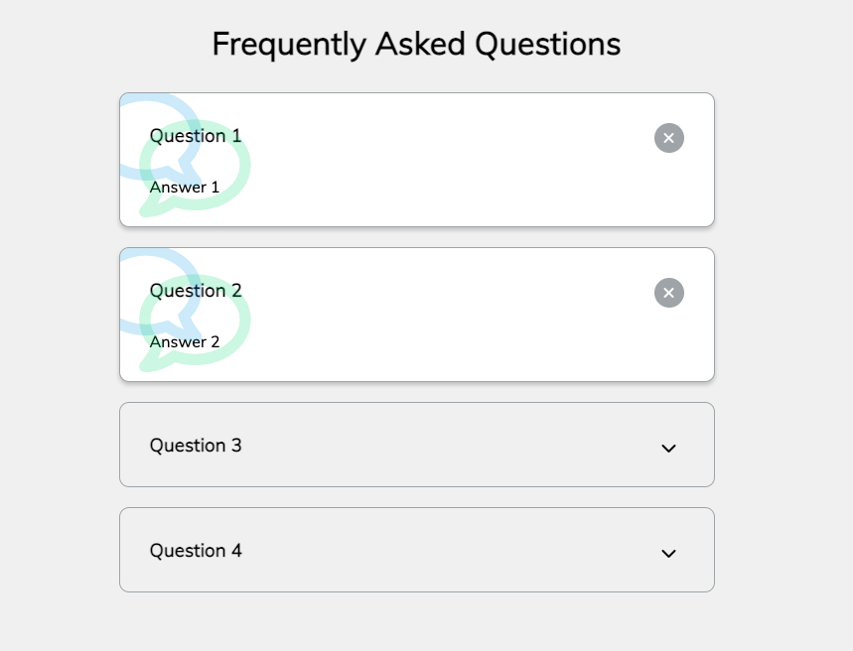
Task: Expand Question 3 with its chevron
Action: (667, 448)
